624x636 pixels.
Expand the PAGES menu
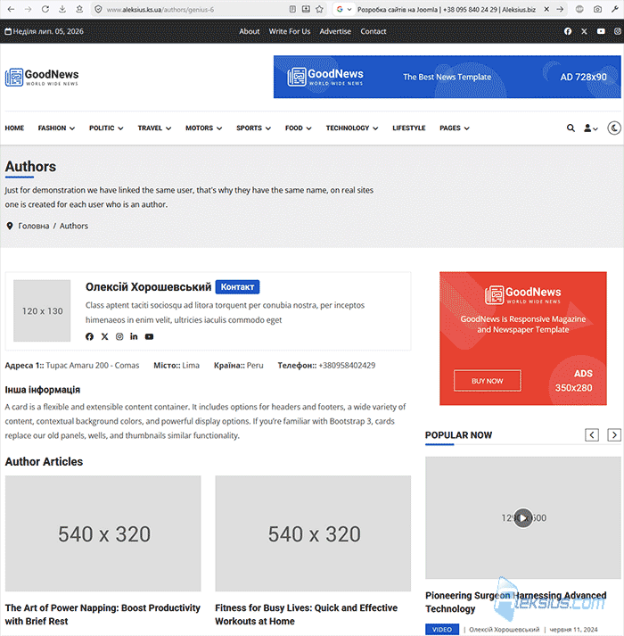[x=455, y=128]
